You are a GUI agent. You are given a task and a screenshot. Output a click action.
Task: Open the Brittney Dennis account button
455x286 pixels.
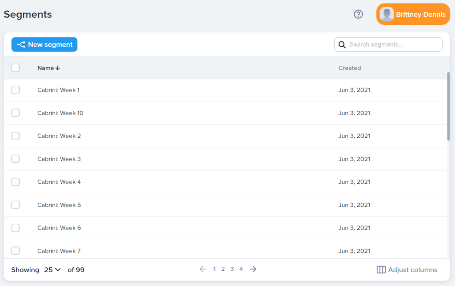tap(413, 14)
